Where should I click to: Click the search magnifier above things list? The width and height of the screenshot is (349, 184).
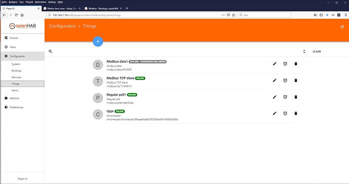pyautogui.click(x=50, y=52)
